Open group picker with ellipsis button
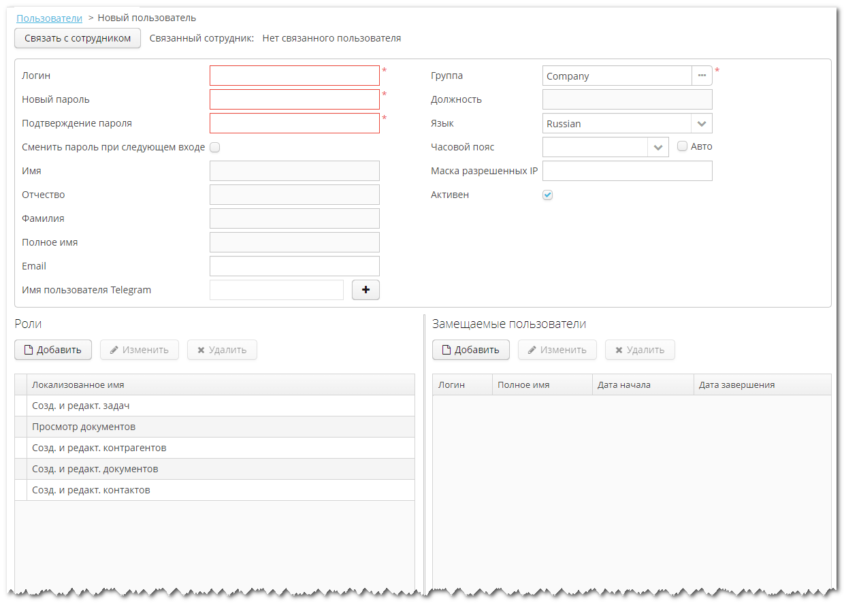This screenshot has height=607, width=844. [702, 76]
